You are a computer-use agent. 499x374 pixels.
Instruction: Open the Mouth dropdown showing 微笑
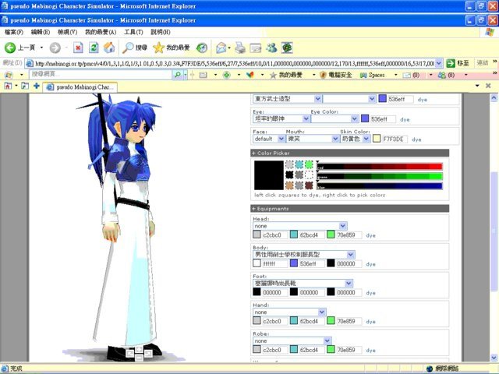[x=312, y=139]
